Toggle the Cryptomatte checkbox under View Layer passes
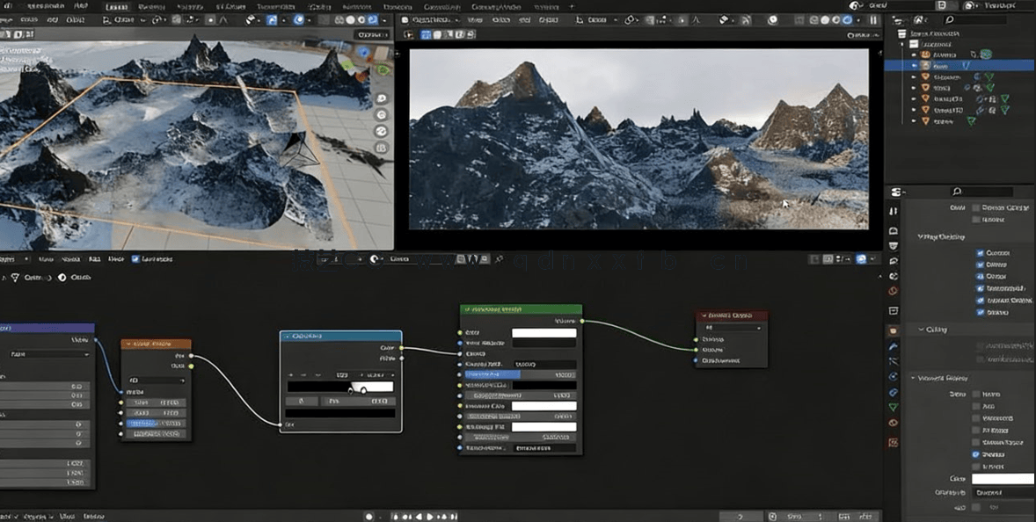The height and width of the screenshot is (522, 1036). 980,301
